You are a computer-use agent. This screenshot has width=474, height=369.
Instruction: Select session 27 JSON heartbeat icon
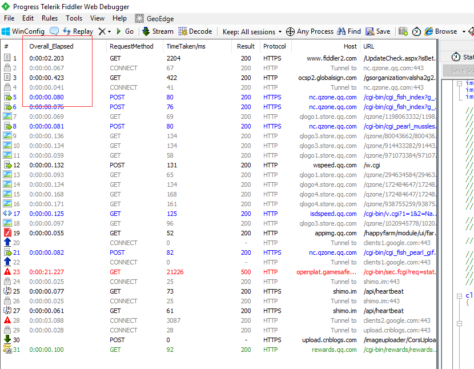(7, 310)
